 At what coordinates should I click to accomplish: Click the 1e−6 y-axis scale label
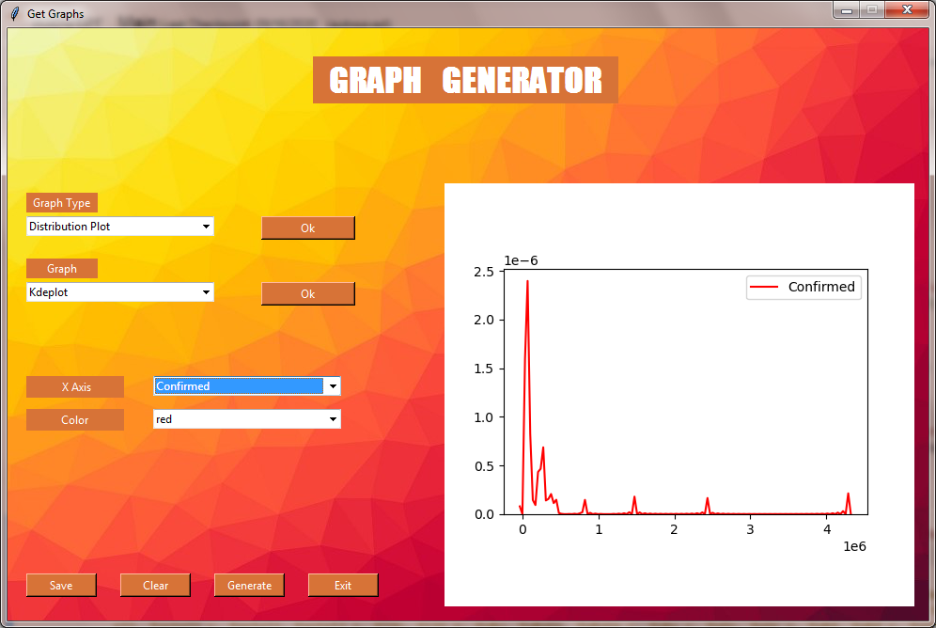[x=521, y=260]
